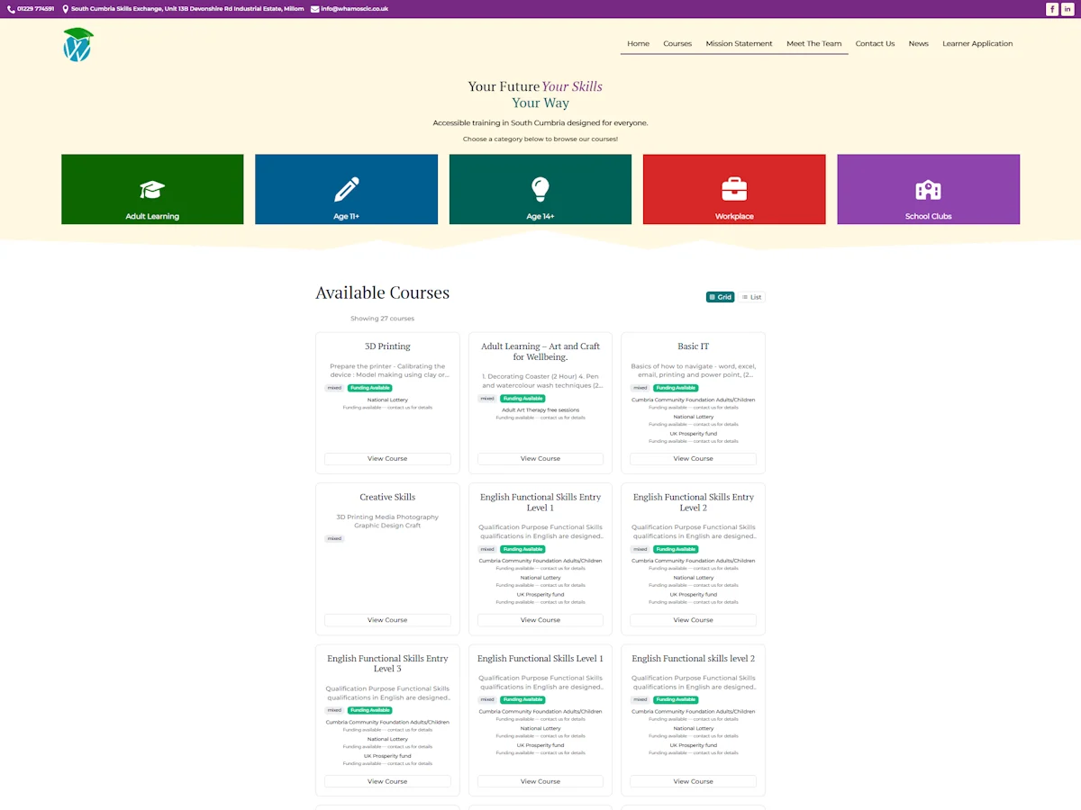Call phone number 01229 774591
This screenshot has height=810, width=1081.
(x=35, y=9)
